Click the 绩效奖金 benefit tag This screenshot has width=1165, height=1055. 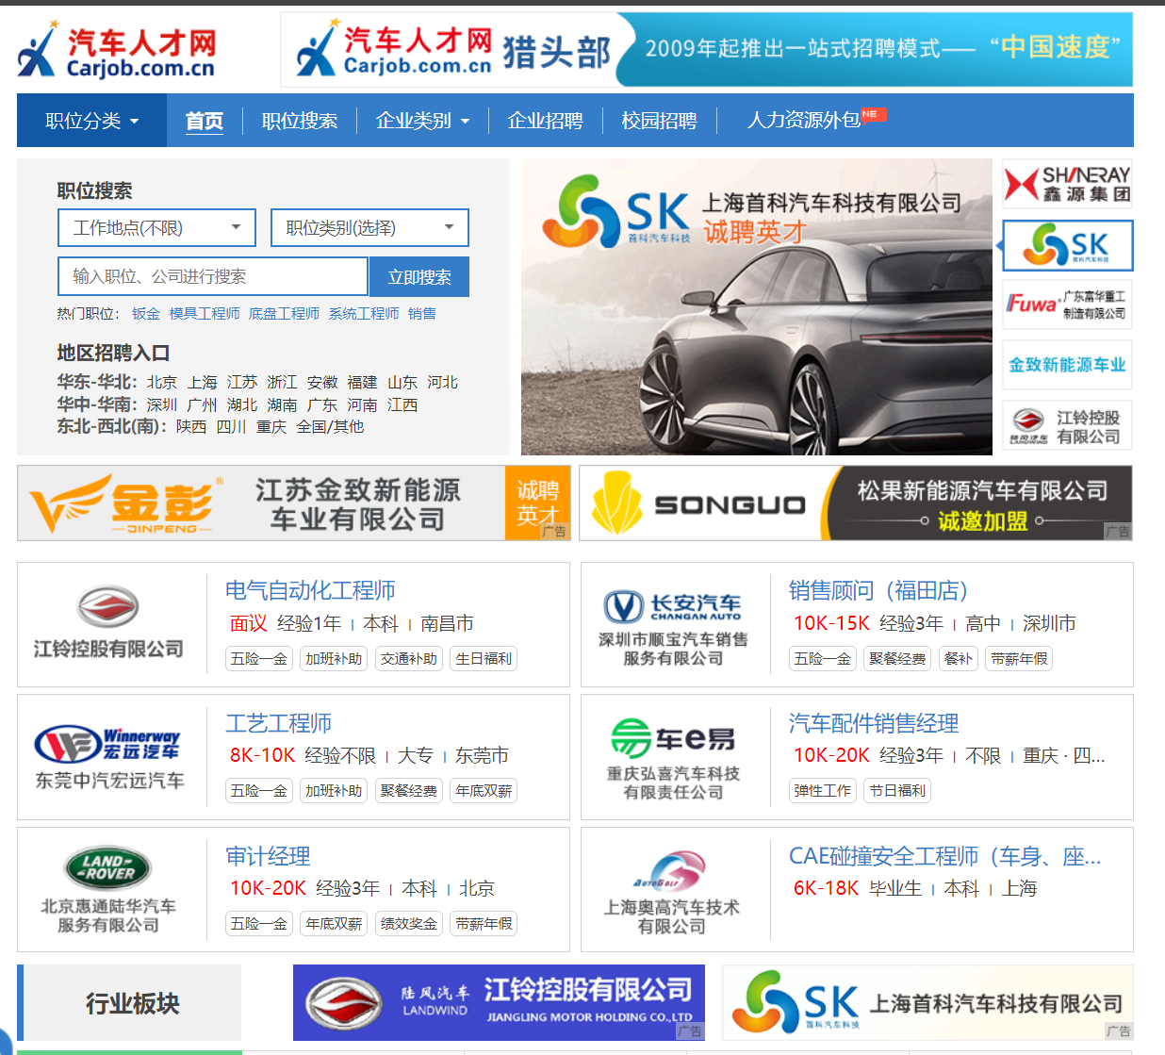[x=409, y=924]
